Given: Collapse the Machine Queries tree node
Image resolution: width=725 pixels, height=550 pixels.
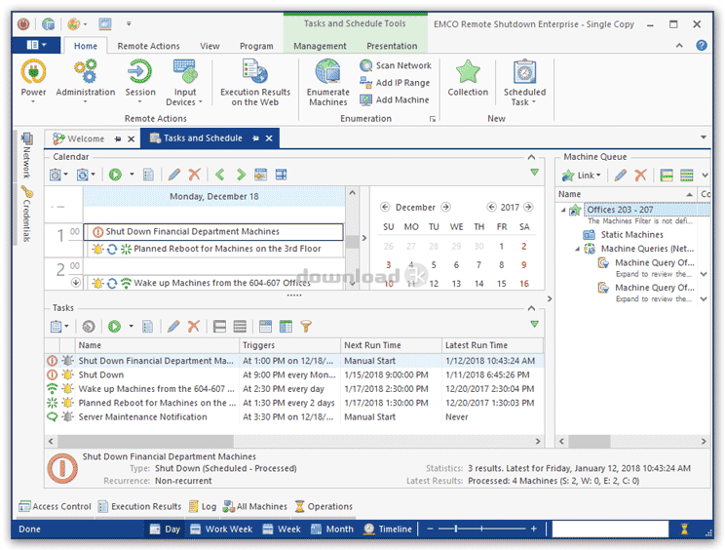Looking at the screenshot, I should click(x=577, y=250).
